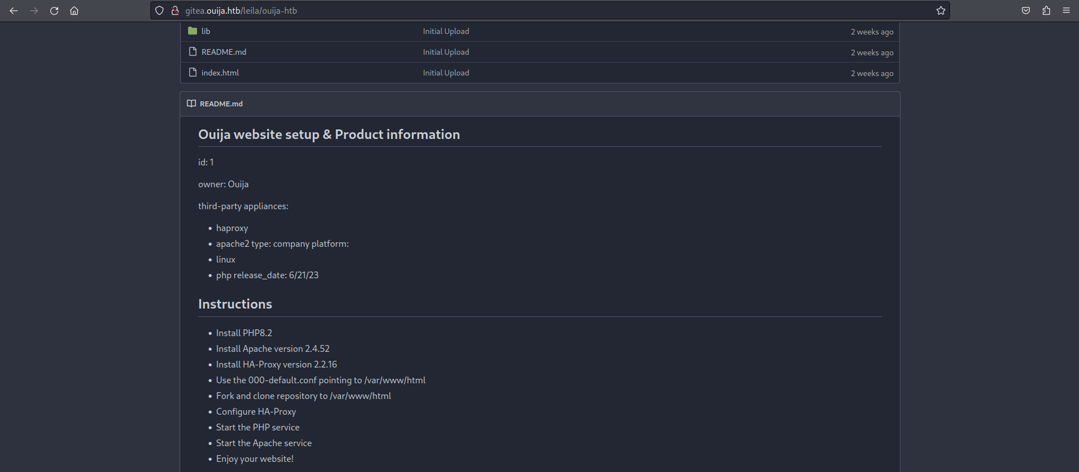Image resolution: width=1079 pixels, height=472 pixels.
Task: Open Initial Upload commit for lib
Action: (446, 31)
